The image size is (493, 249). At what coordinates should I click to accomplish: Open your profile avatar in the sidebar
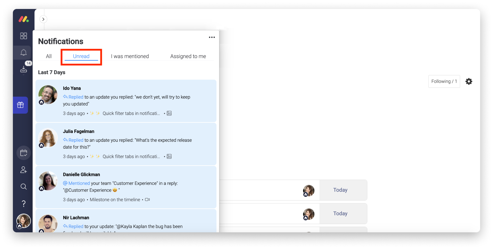point(23,221)
